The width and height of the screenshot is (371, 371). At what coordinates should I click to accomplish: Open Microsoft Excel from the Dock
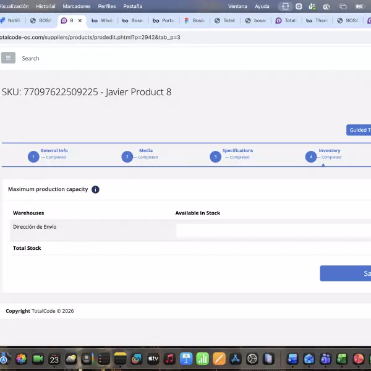click(342, 359)
